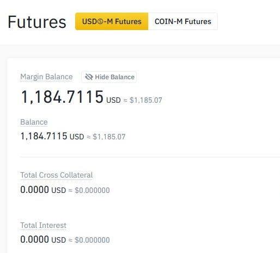Click the underlined Balance label

click(34, 122)
